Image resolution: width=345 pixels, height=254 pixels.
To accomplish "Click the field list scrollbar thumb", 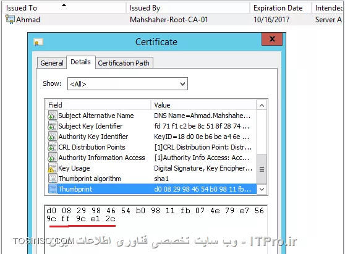I will pos(262,169).
